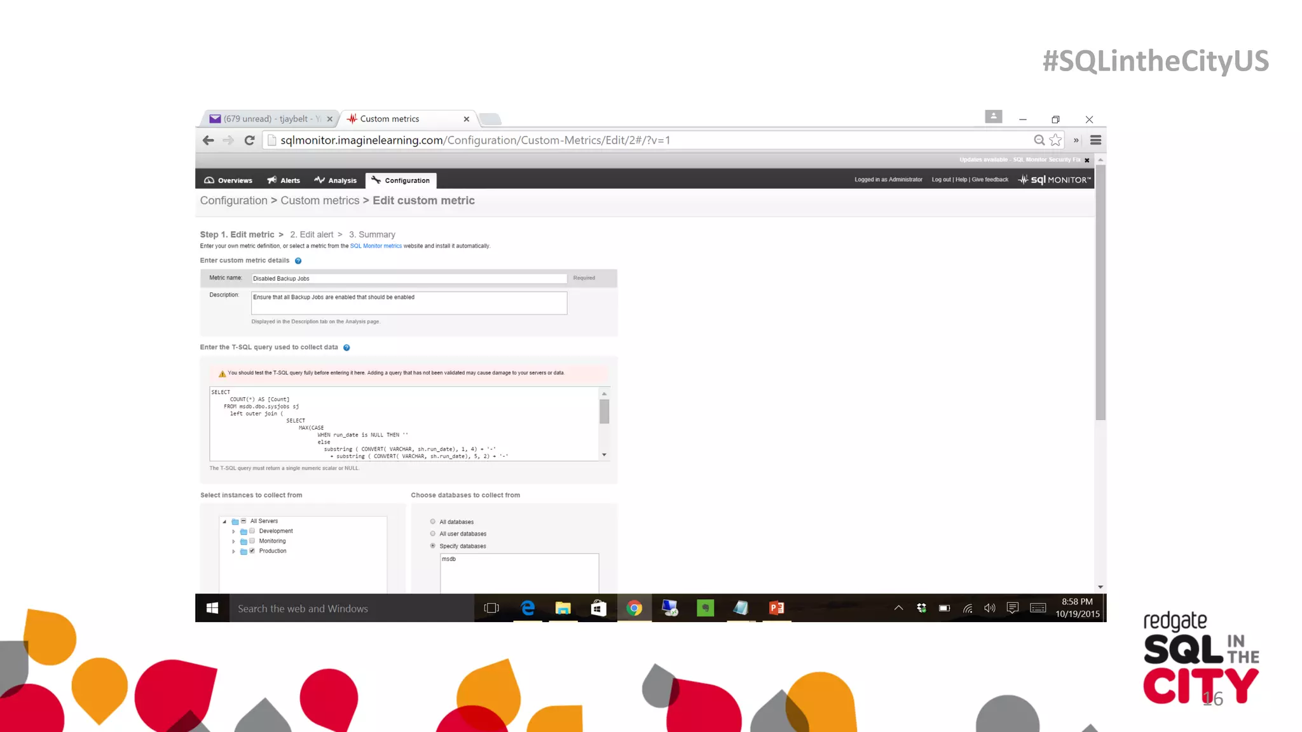Expand the Monitoring server group
The height and width of the screenshot is (732, 1302).
pyautogui.click(x=233, y=541)
